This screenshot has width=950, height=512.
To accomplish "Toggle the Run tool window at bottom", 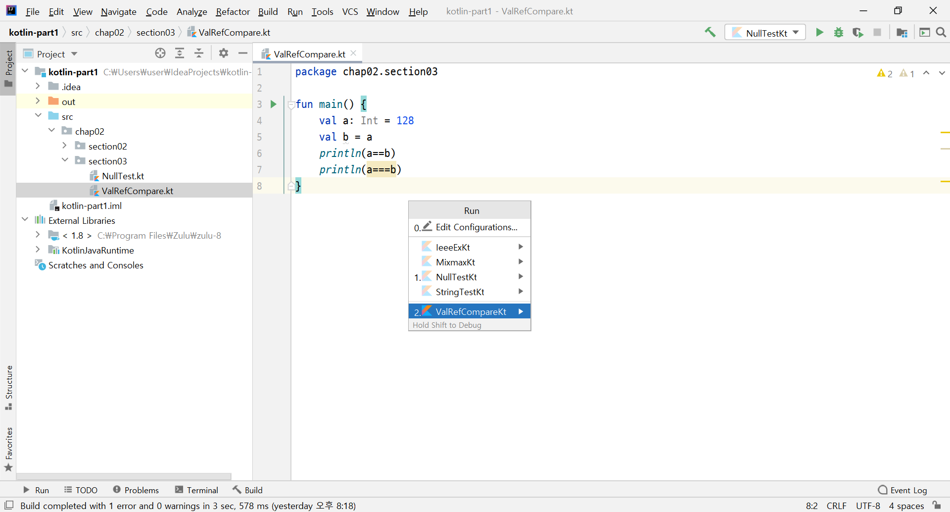I will (36, 490).
